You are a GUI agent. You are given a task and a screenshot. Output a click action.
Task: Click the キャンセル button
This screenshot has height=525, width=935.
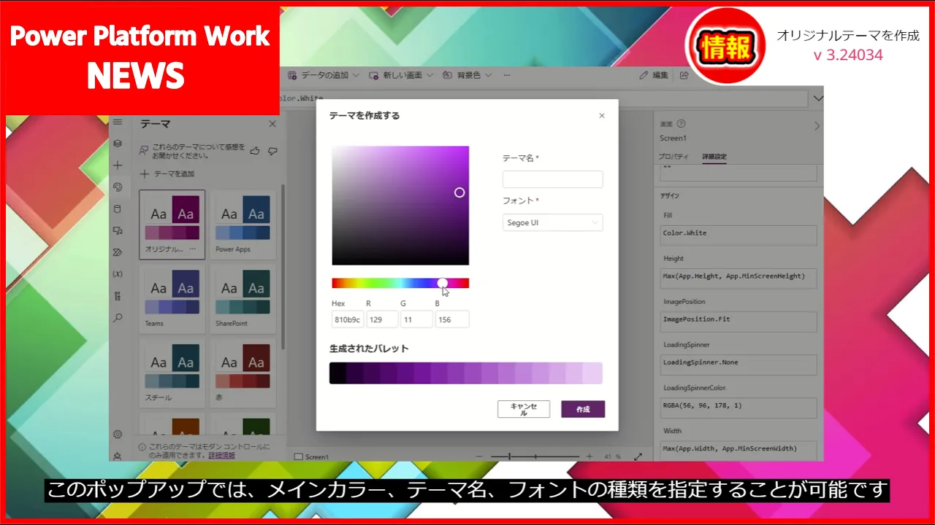coord(524,409)
